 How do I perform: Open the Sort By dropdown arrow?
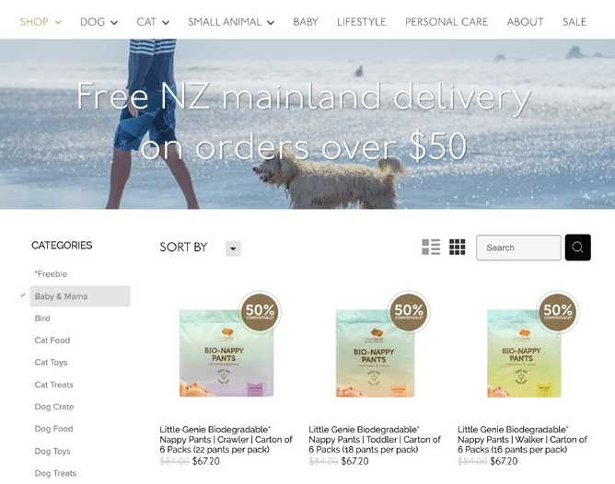tap(233, 248)
